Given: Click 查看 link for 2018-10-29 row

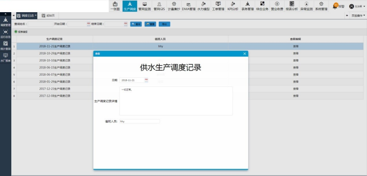Looking at the screenshot, I should [296, 54].
